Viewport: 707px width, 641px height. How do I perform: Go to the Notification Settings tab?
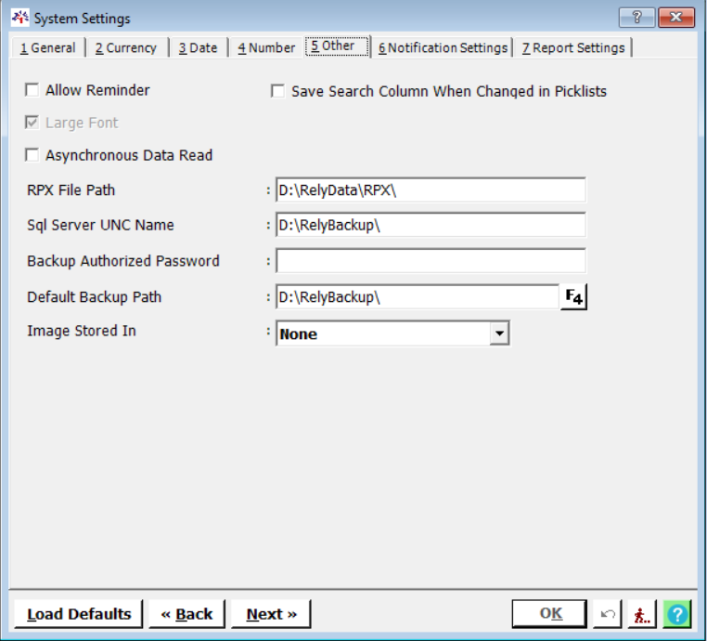point(443,47)
